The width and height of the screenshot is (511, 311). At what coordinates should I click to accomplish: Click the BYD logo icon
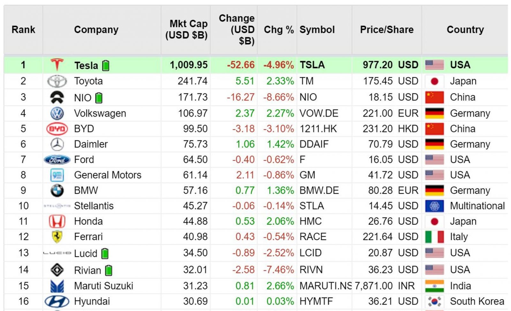pyautogui.click(x=57, y=129)
